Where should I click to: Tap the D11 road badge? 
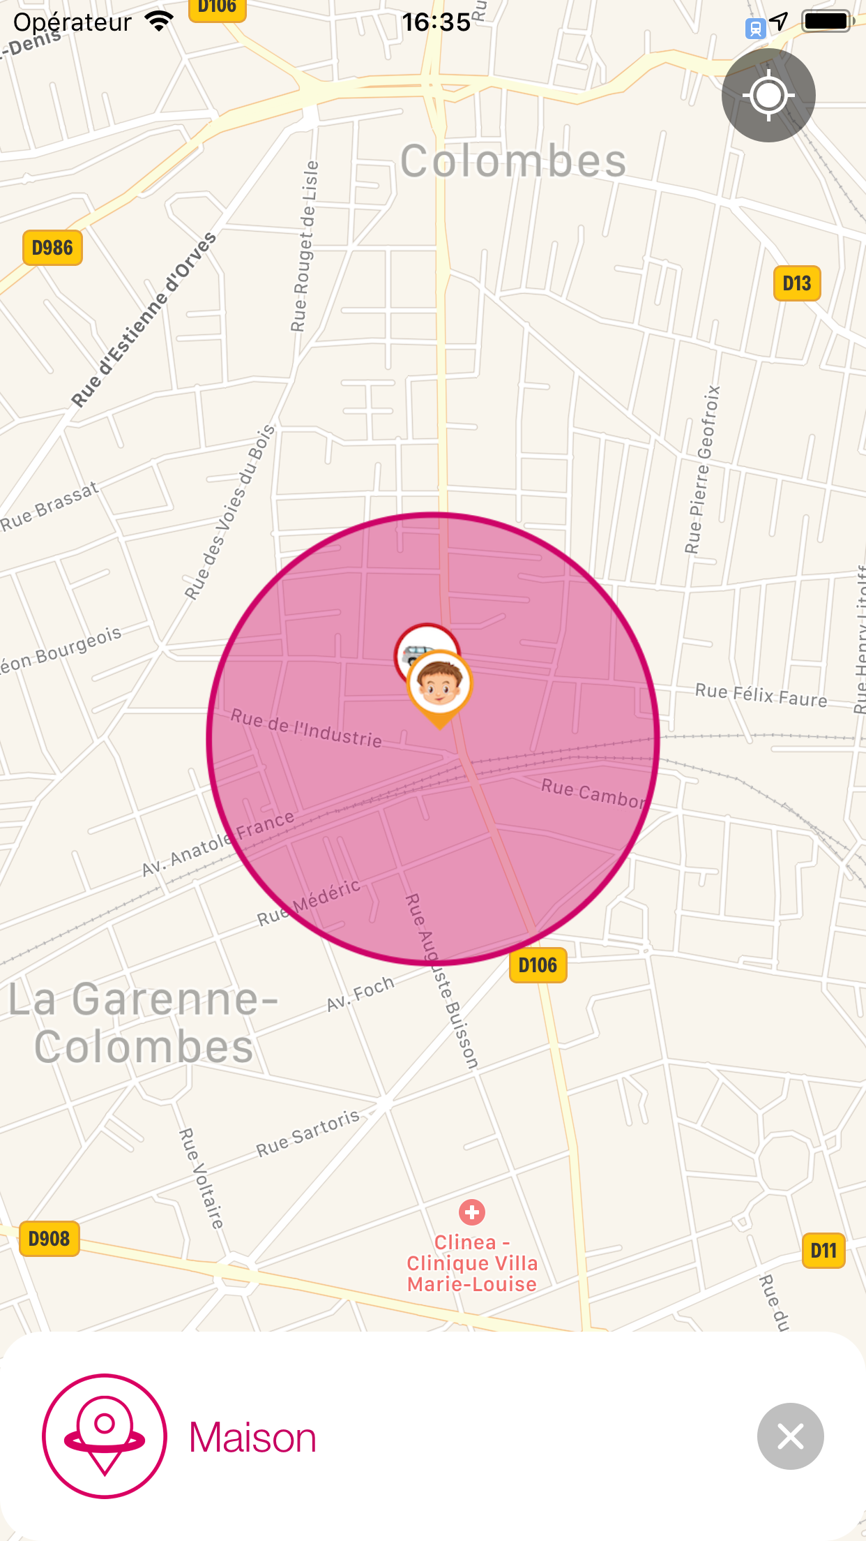pyautogui.click(x=823, y=1251)
